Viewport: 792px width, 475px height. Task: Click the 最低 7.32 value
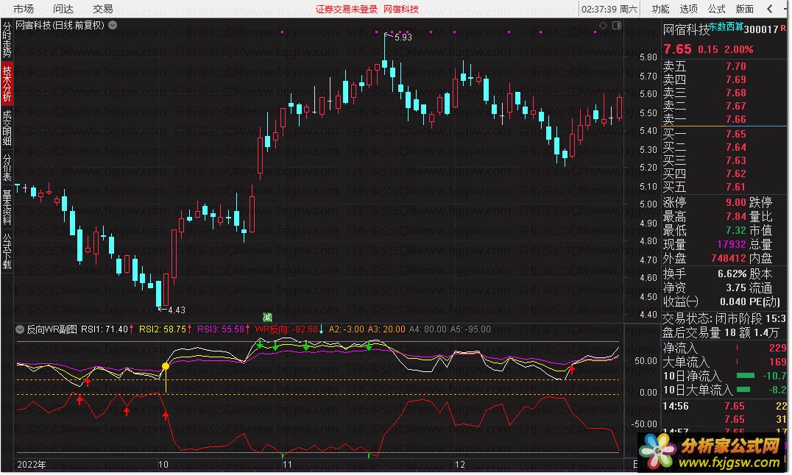(x=736, y=230)
